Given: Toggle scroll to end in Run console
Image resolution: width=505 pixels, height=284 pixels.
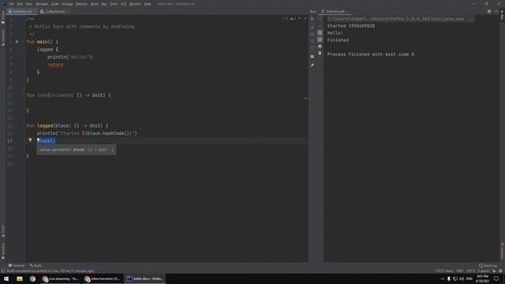Looking at the screenshot, I should 320,39.
